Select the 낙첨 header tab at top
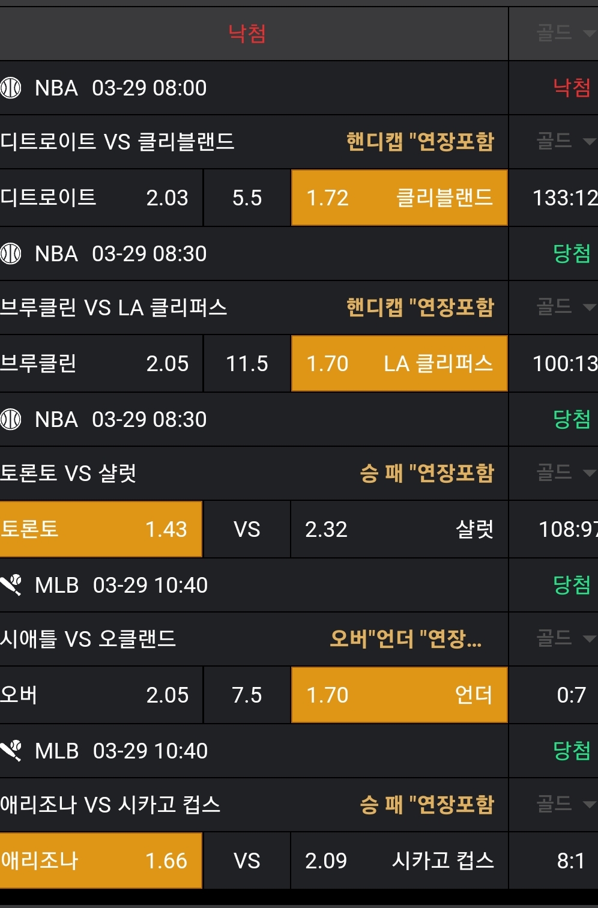Screen dimensions: 598x908 point(247,33)
